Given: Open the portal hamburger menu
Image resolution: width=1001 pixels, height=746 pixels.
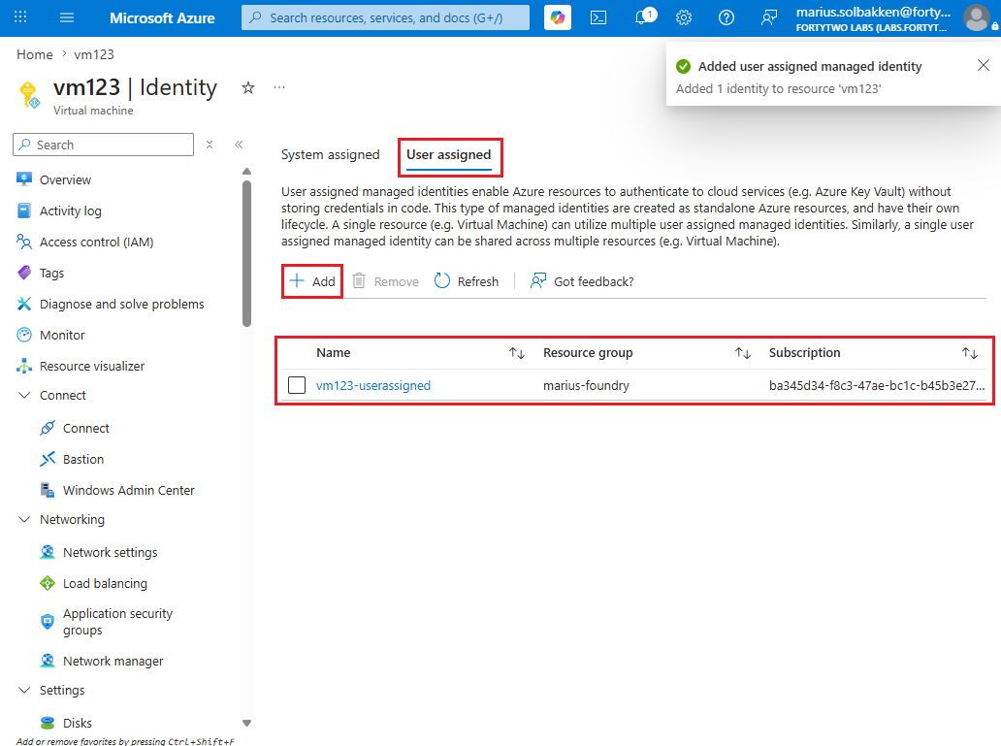Looking at the screenshot, I should pyautogui.click(x=66, y=17).
